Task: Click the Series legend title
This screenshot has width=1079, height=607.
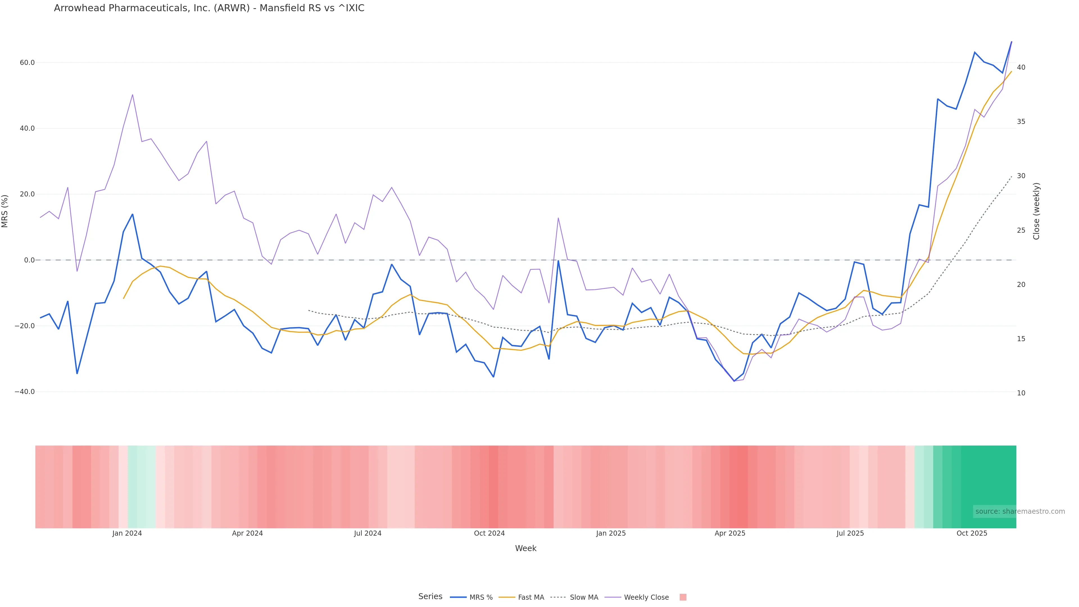Action: 430,597
